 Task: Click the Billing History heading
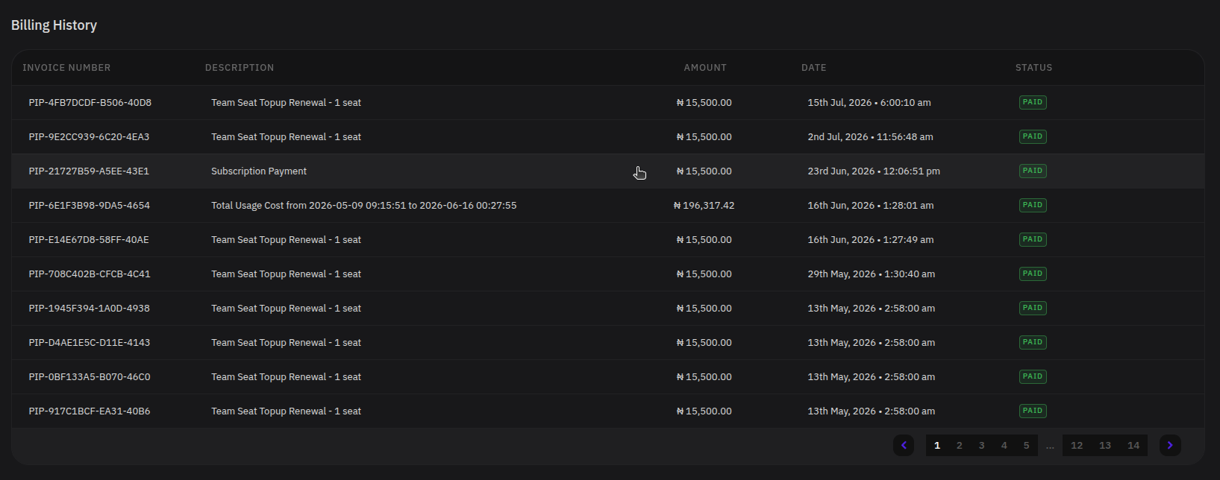click(x=54, y=25)
